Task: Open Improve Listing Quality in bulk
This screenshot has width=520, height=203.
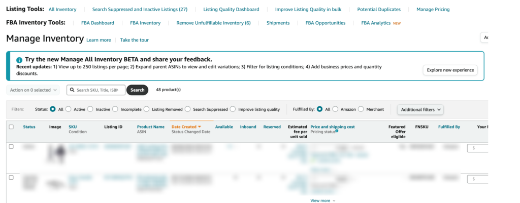Action: (x=308, y=10)
